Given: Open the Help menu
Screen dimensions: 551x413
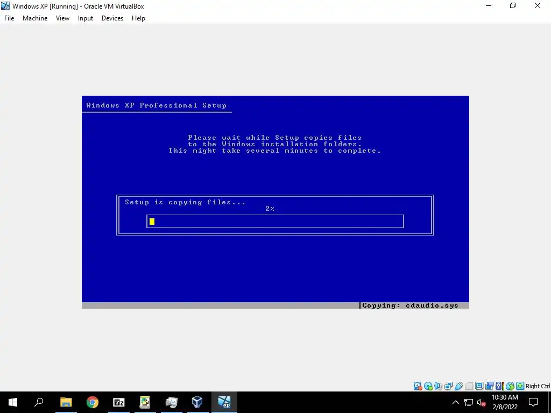Looking at the screenshot, I should [138, 18].
